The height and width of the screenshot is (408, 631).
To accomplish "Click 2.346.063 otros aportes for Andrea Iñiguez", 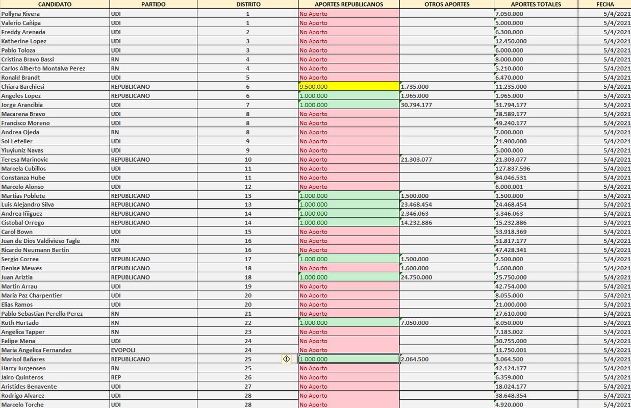I will [x=447, y=214].
